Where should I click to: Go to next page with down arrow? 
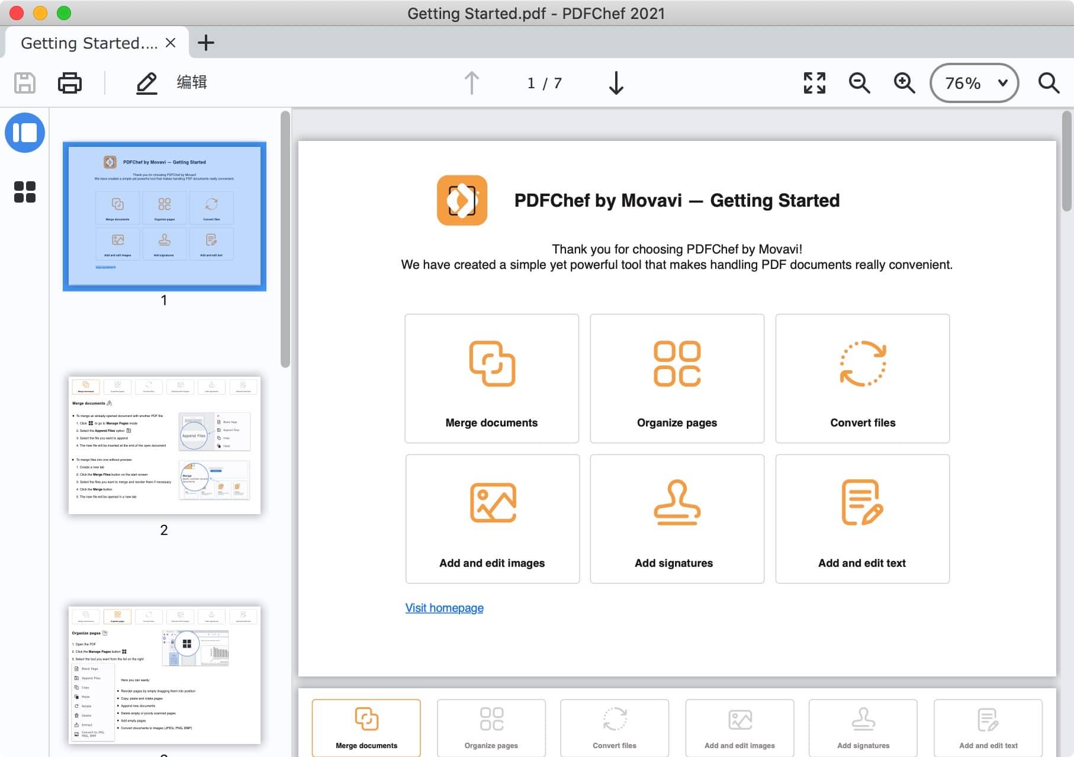616,83
